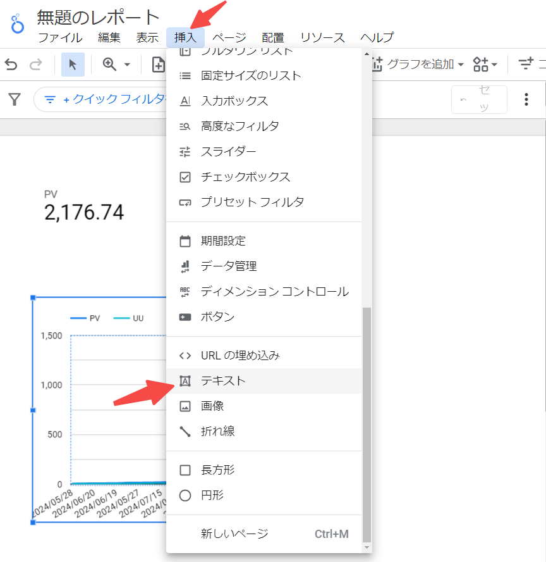Open the ファイル menu

click(60, 37)
